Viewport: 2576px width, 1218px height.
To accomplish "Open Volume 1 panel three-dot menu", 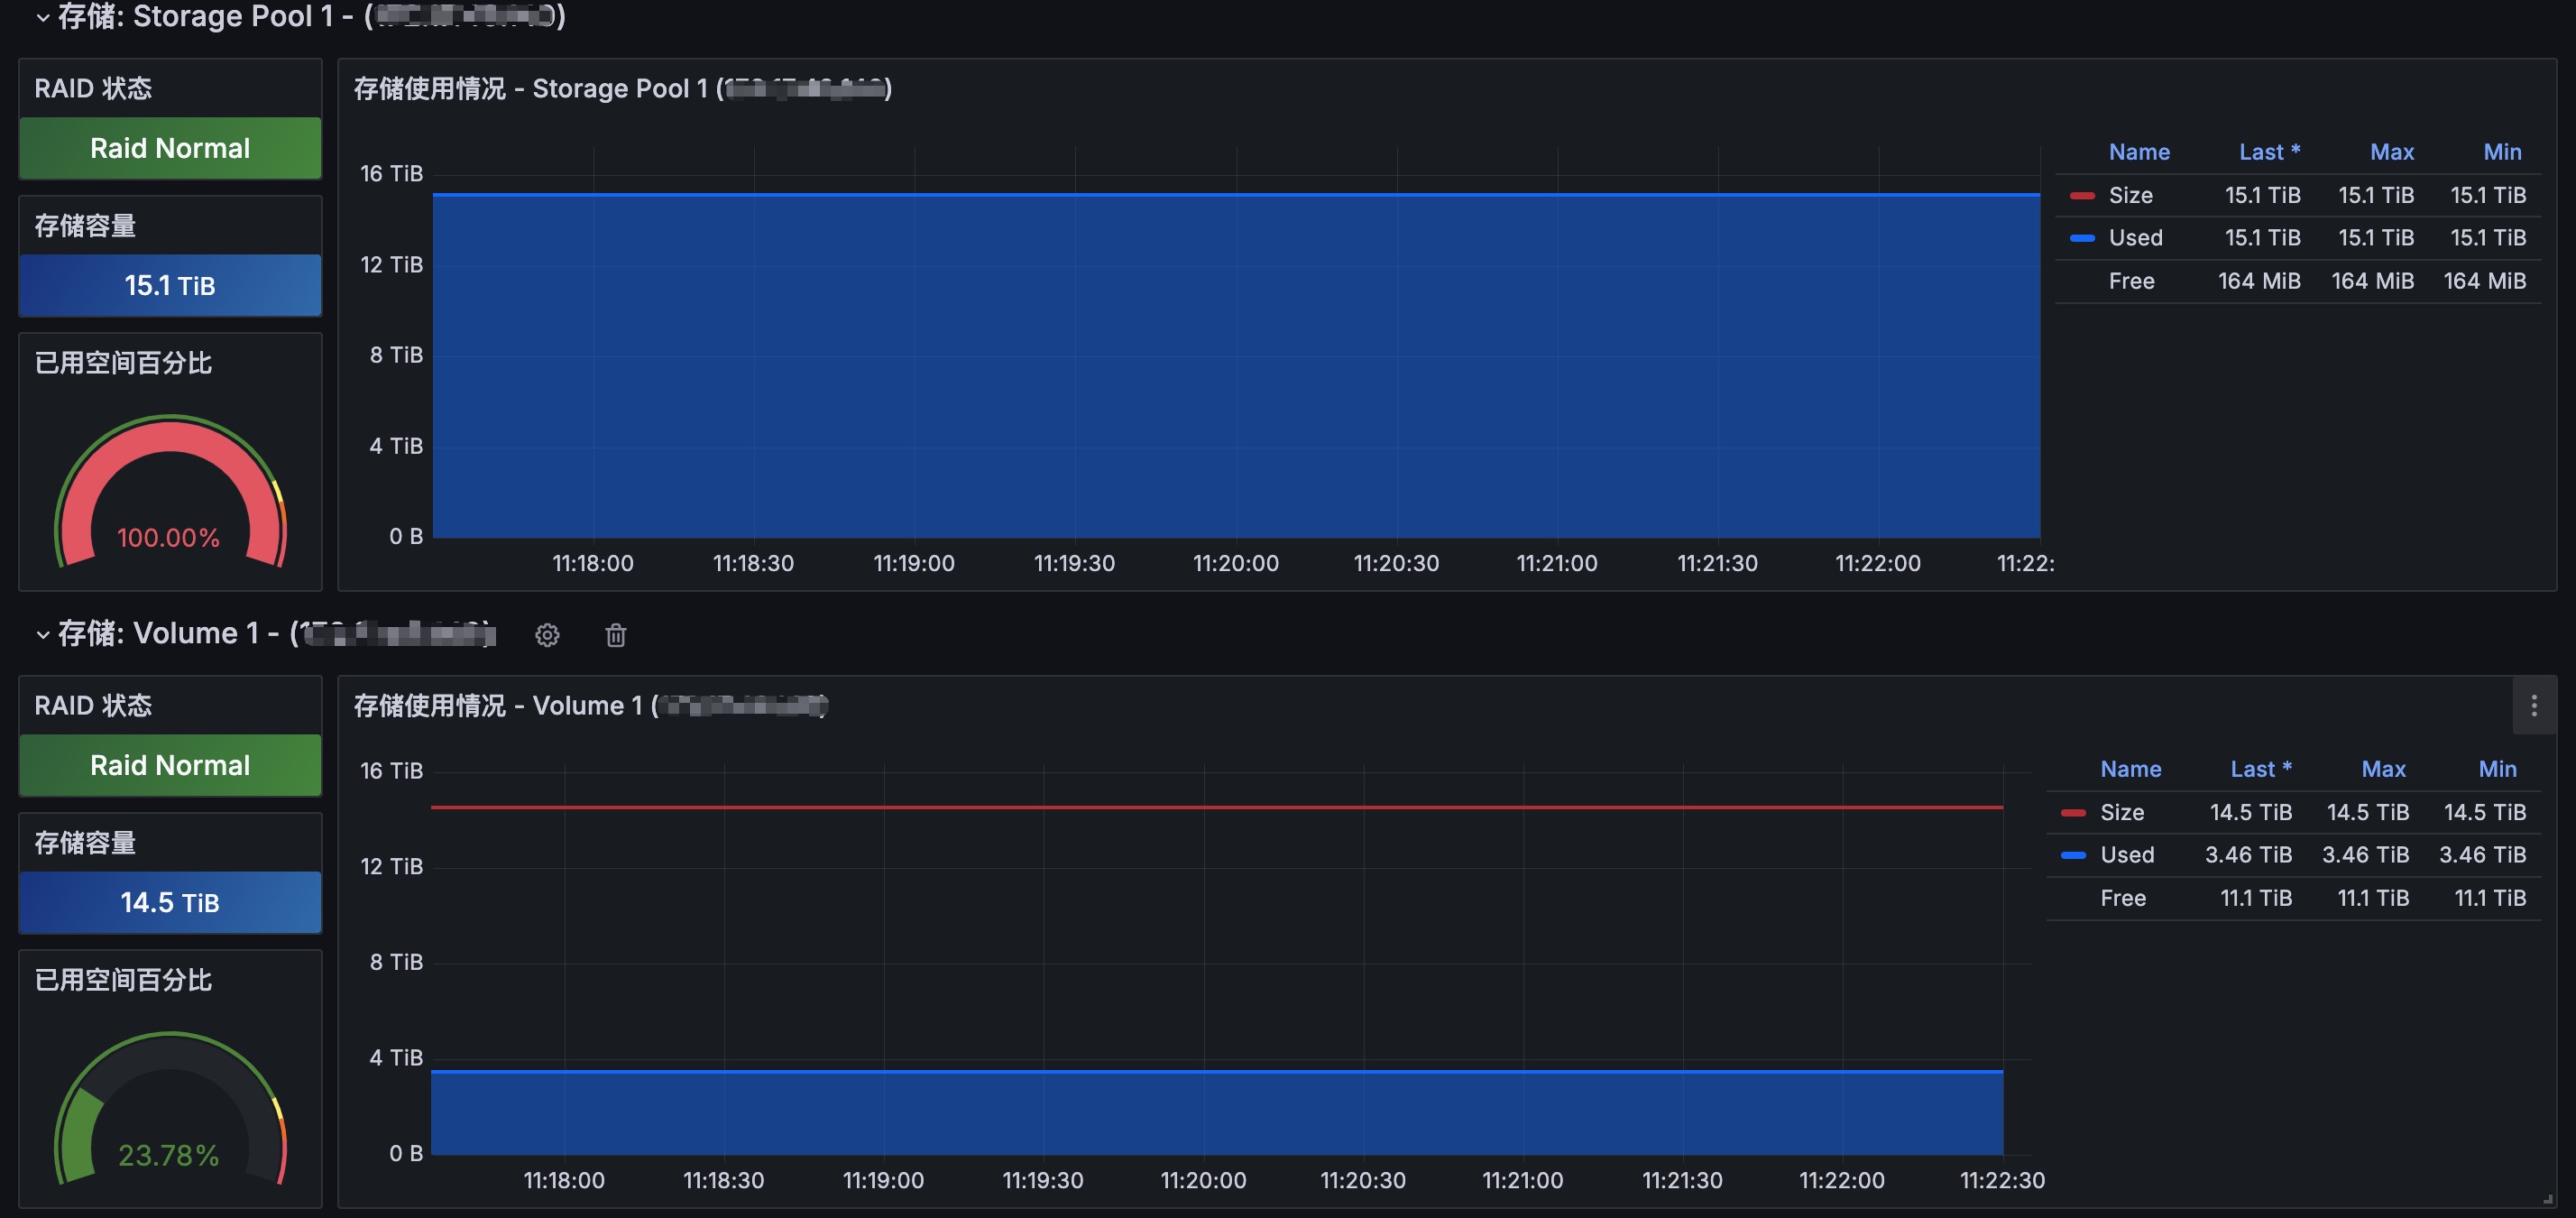I will point(2533,706).
